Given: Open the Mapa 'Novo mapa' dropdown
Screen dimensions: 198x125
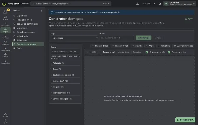Looking at the screenshot, I should click(74, 38).
